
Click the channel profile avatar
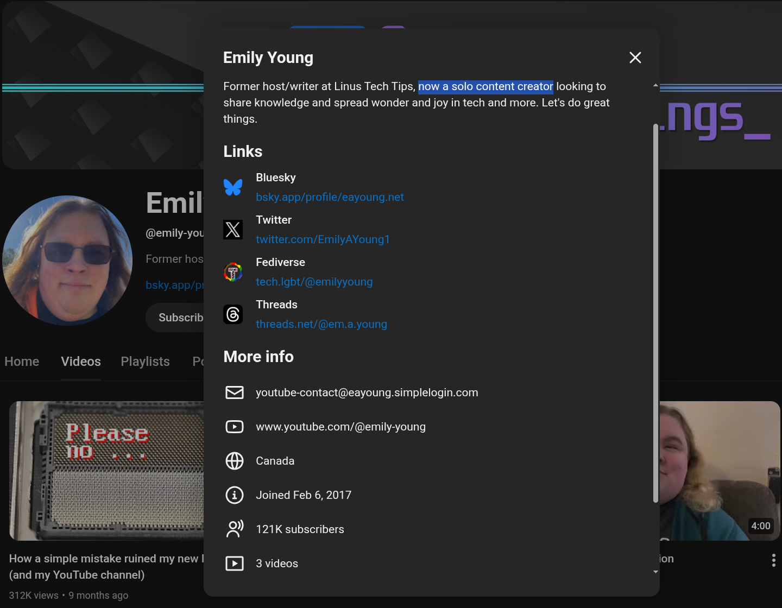point(67,261)
